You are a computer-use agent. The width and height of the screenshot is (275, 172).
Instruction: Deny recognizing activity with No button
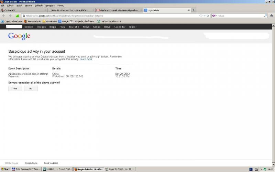pyautogui.click(x=31, y=88)
